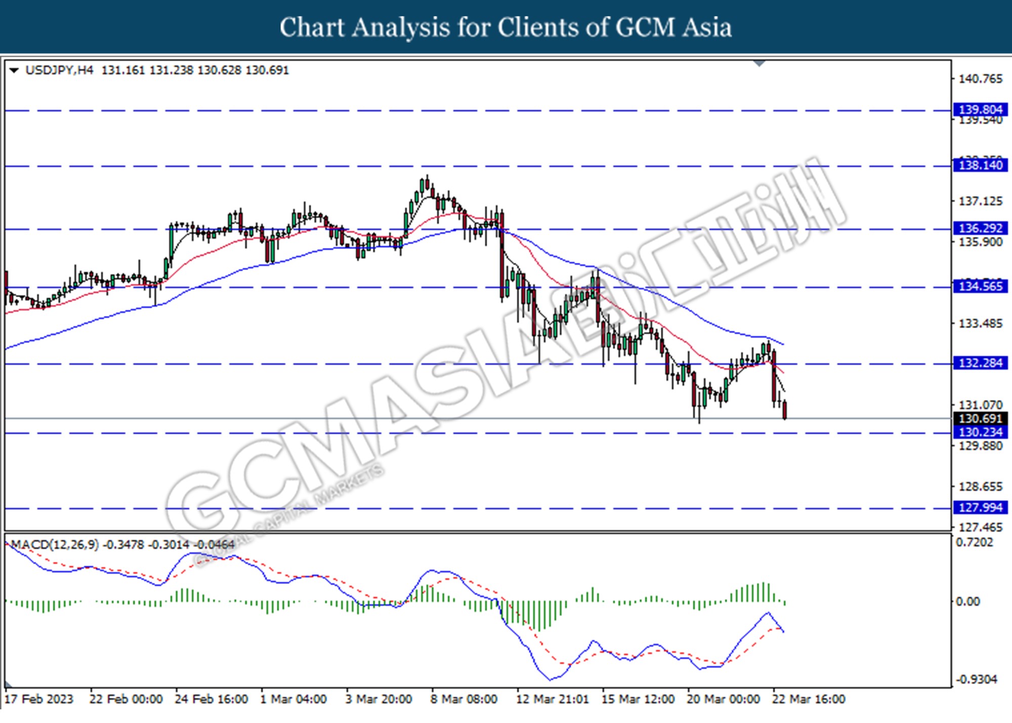1012x723 pixels.
Task: Click the 128.655 price axis value
Action: pyautogui.click(x=981, y=487)
